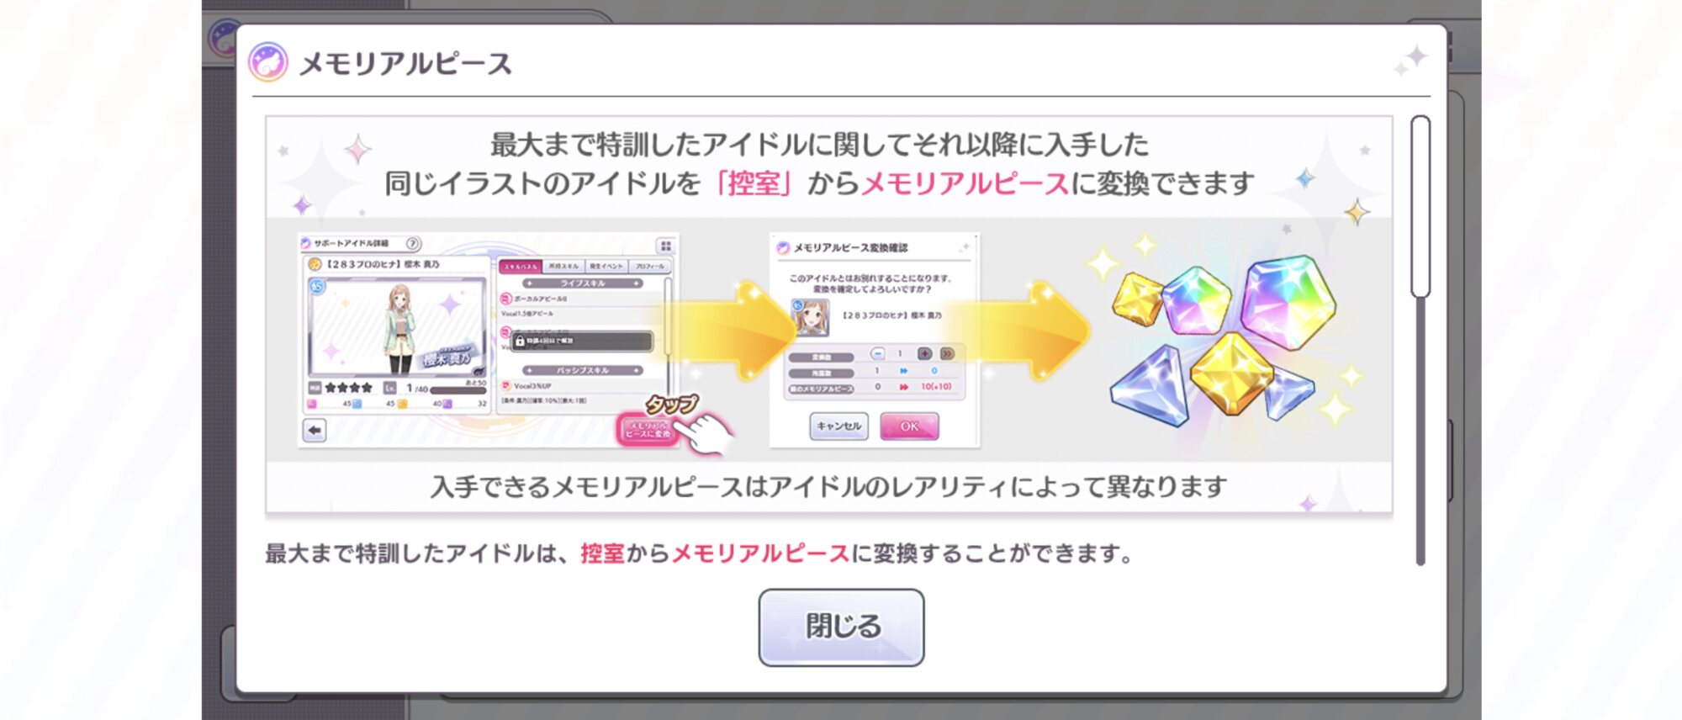Click the back arrow icon in the tutorial image
Image resolution: width=1682 pixels, height=720 pixels.
315,431
